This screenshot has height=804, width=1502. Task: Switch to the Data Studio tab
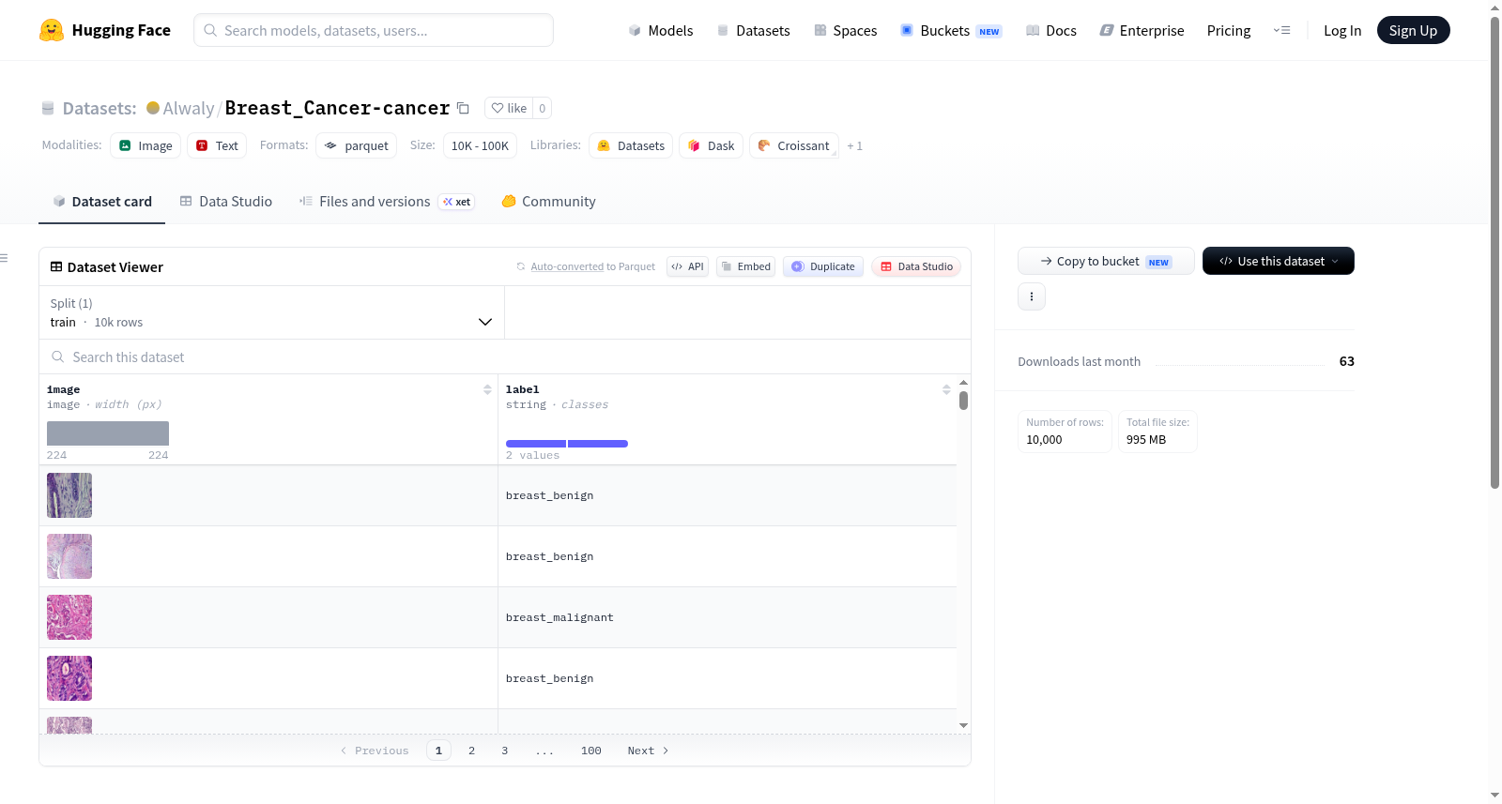(226, 201)
